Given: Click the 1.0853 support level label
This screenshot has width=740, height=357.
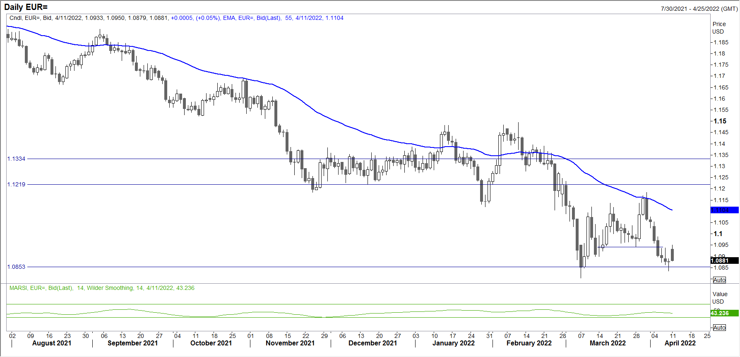Looking at the screenshot, I should tap(16, 267).
